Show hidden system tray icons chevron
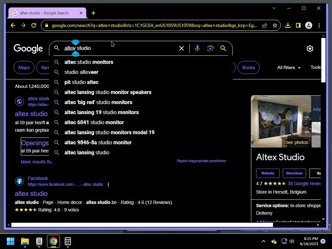This screenshot has width=332, height=249. [x=264, y=241]
